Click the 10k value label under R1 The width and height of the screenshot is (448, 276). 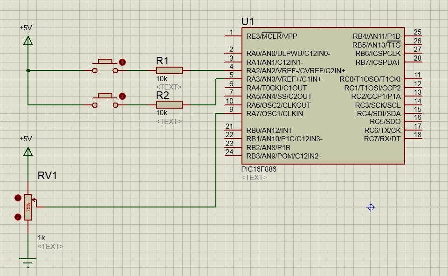(x=162, y=79)
